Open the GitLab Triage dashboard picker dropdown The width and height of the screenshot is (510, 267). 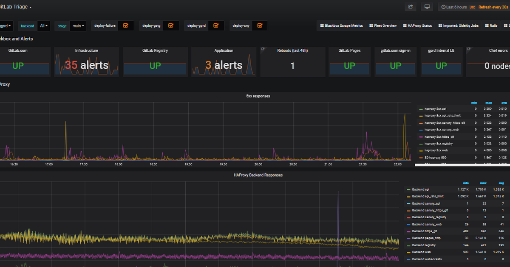(16, 7)
